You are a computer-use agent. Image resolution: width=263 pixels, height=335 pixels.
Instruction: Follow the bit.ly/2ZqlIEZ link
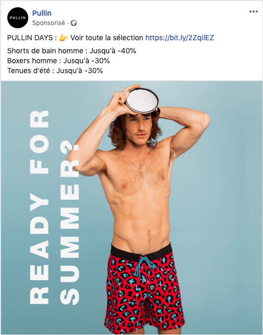(180, 38)
